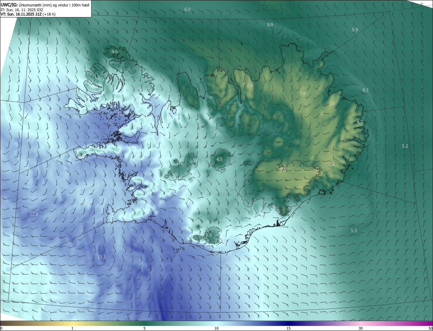Click the 10 tick label on the colorbar
The width and height of the screenshot is (433, 331).
[216, 328]
